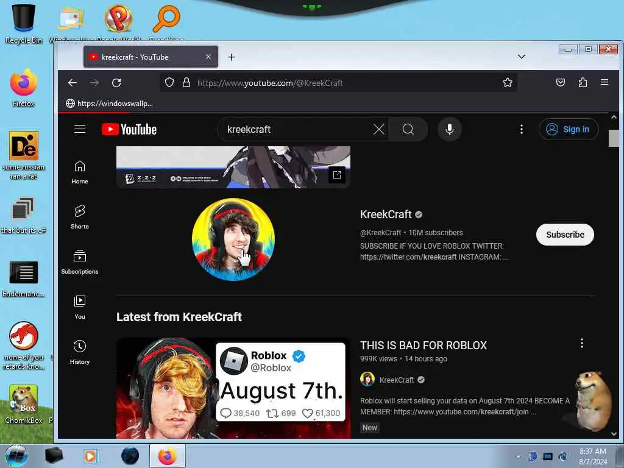Clear the search query with X
Viewport: 624px width, 468px height.
379,129
